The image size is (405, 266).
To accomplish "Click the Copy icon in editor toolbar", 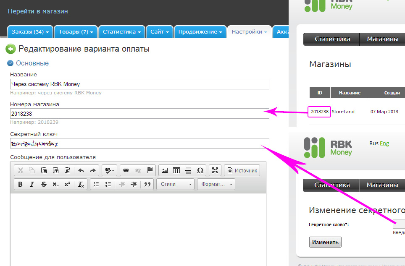I will pos(32,170).
